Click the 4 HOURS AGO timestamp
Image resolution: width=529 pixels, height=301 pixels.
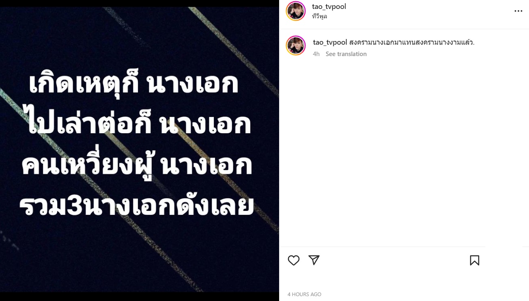304,294
